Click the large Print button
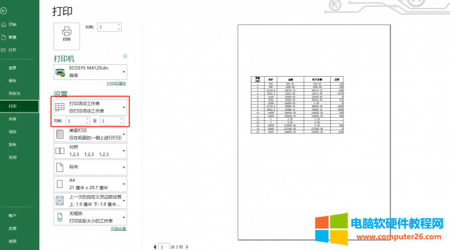 point(67,36)
